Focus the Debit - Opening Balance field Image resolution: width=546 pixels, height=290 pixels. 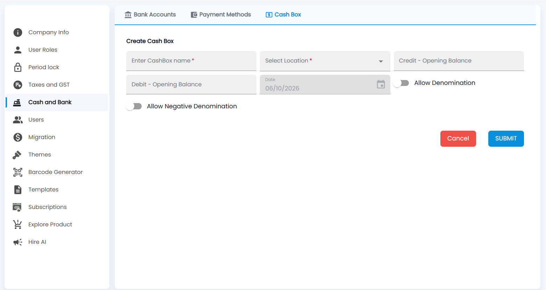[191, 85]
